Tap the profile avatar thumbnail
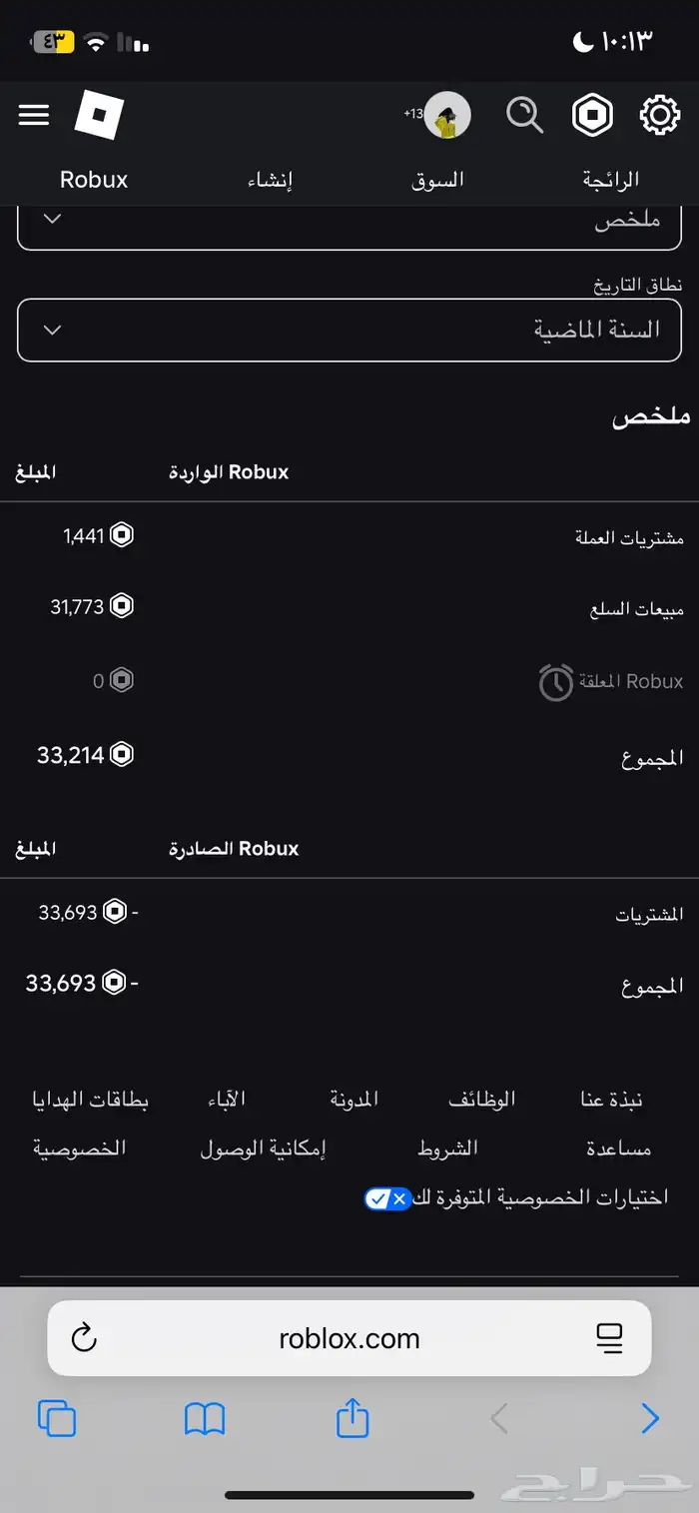The image size is (699, 1513). [446, 117]
